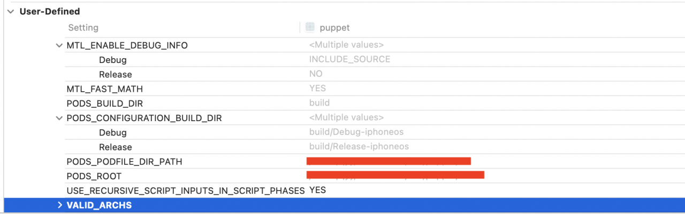Click the puppet target icon
Screen dimensions: 685x214
pos(310,27)
